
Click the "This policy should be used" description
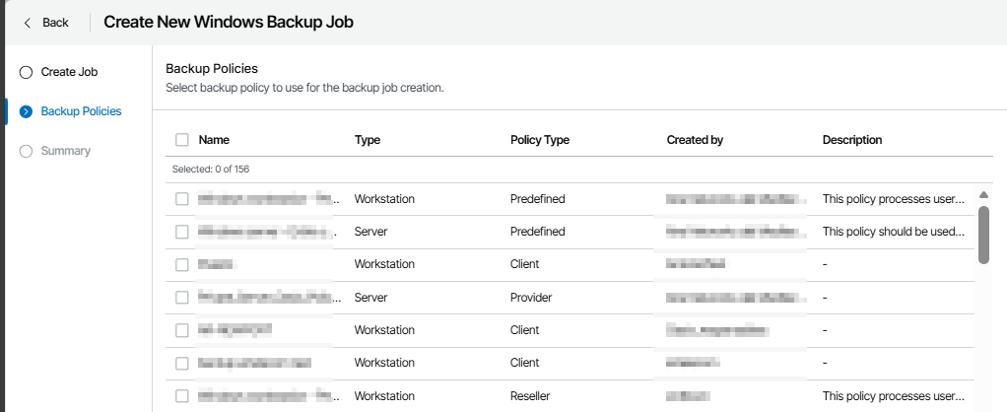click(893, 232)
